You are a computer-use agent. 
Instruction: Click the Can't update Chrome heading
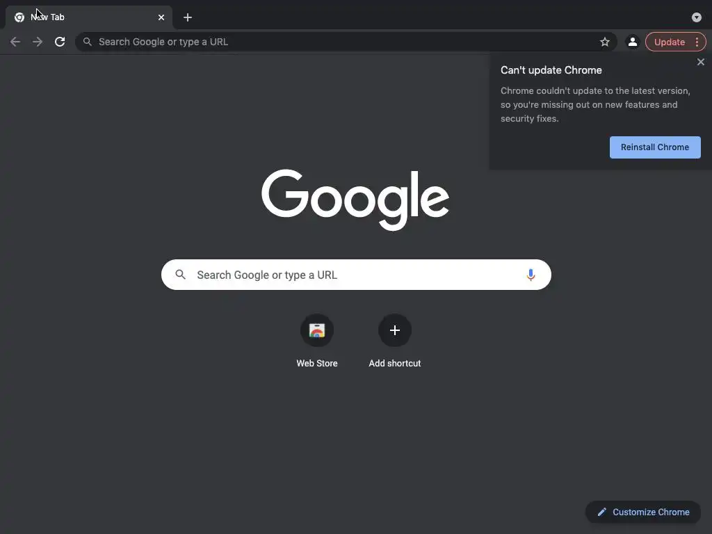pos(551,70)
